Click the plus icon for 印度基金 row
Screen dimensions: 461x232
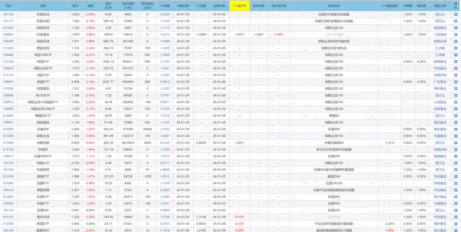point(456,35)
